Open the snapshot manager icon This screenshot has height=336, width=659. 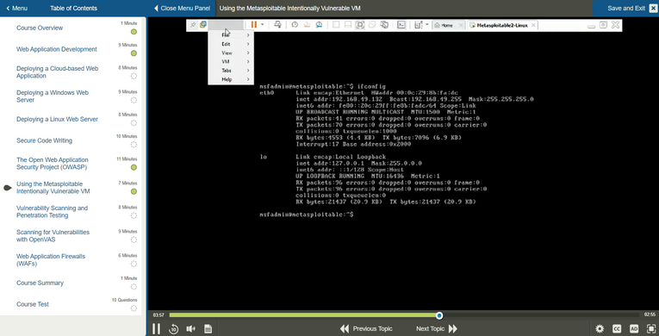point(319,25)
